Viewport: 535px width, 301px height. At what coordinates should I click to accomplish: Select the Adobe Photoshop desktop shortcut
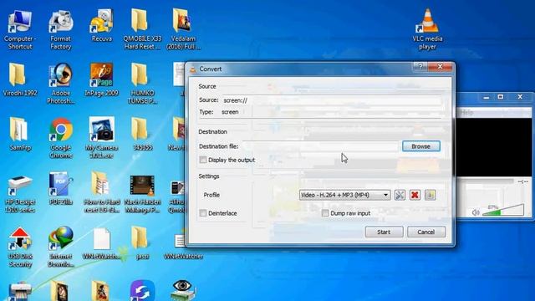coord(61,84)
